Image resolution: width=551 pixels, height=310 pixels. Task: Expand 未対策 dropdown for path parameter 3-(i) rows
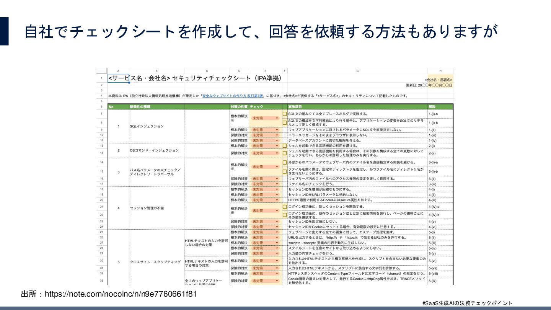coord(265,167)
